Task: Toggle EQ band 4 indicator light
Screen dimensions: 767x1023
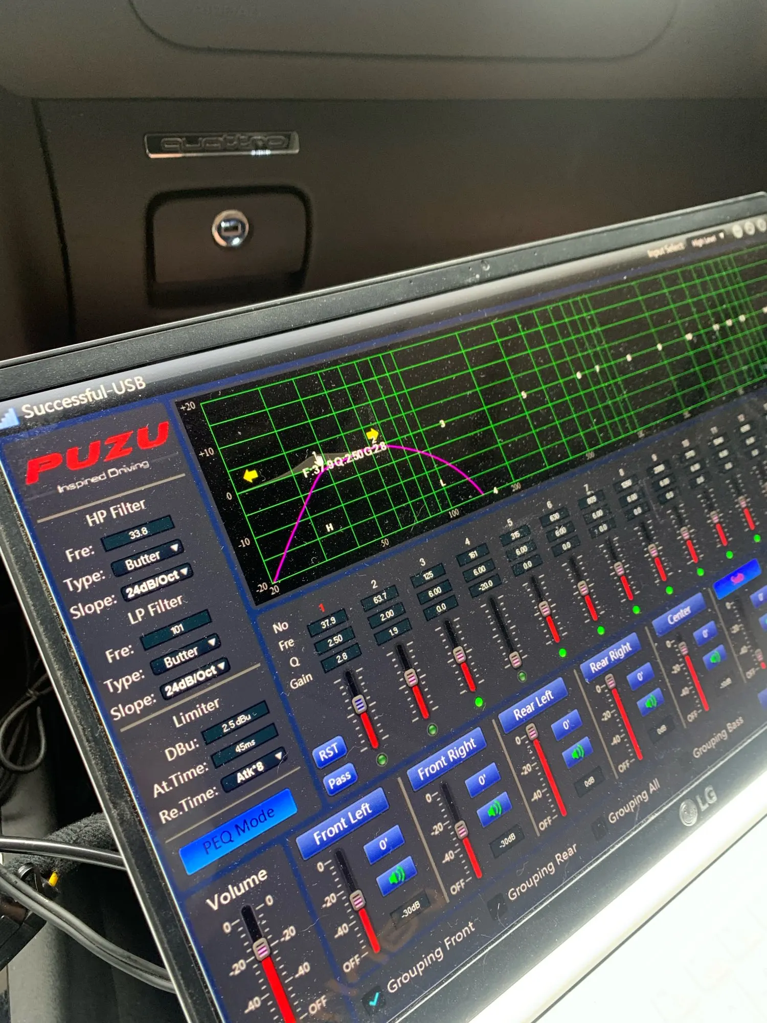Action: pos(522,677)
